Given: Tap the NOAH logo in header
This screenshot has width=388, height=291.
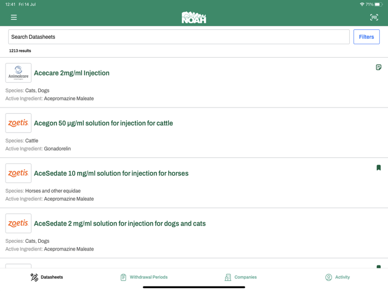Looking at the screenshot, I should pos(194,18).
